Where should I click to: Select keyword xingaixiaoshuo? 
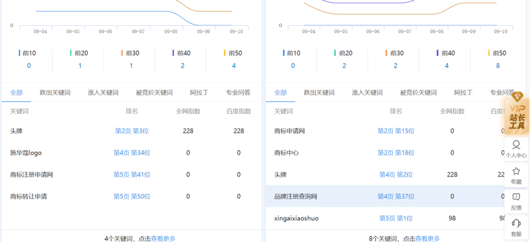[297, 218]
